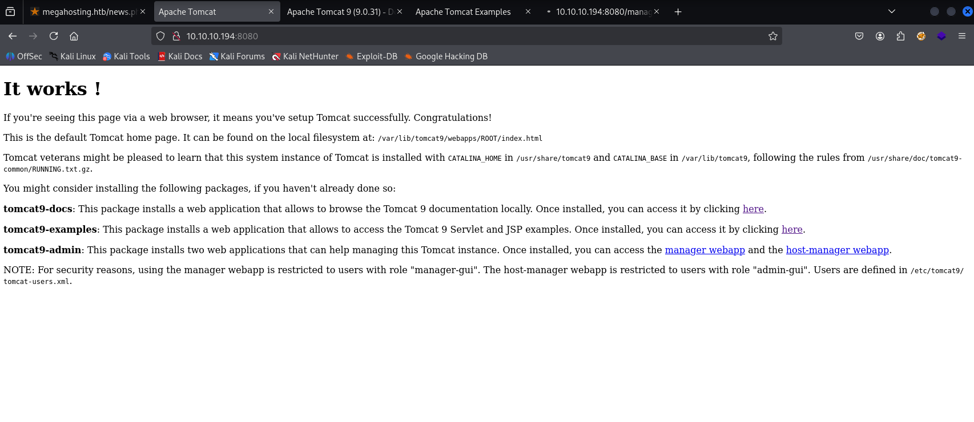
Task: Click the tomcat9-docs package name
Action: click(38, 209)
